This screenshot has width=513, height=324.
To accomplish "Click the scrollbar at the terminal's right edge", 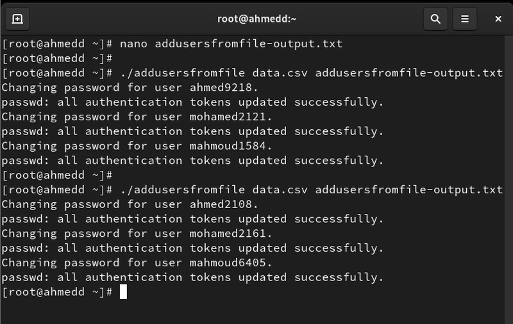I will (508, 180).
